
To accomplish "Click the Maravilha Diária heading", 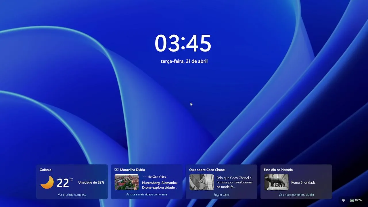I will coord(132,170).
